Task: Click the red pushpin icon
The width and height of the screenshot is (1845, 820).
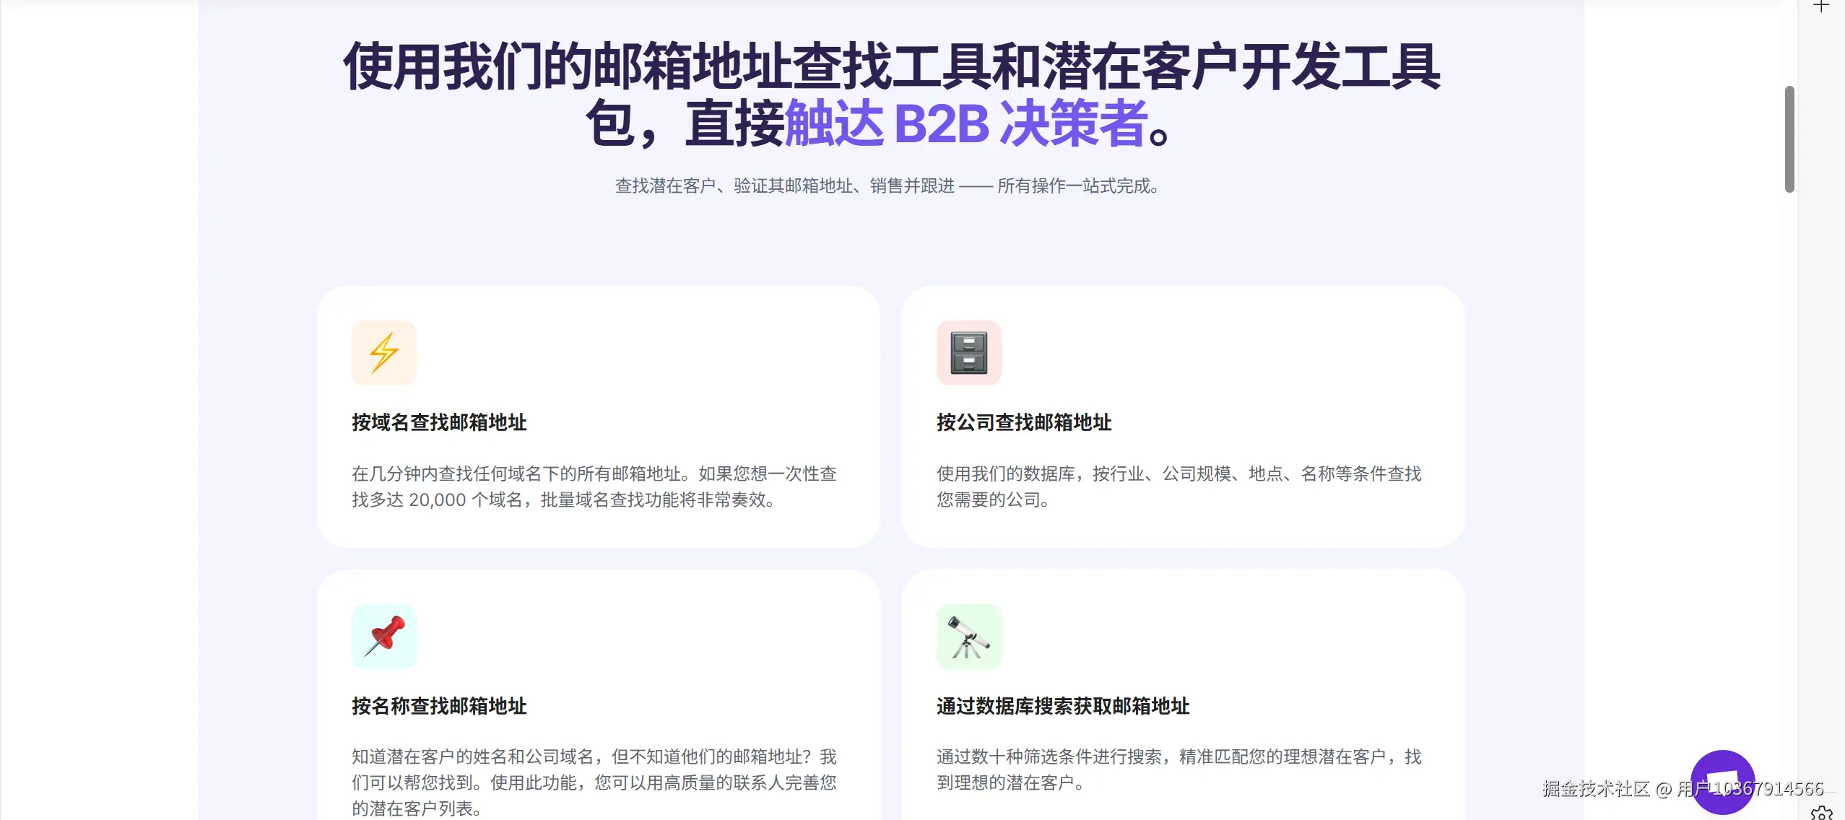Action: click(x=383, y=636)
